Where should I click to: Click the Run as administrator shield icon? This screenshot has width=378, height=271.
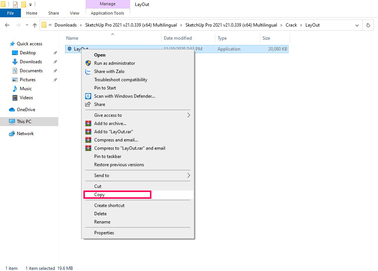click(x=88, y=63)
